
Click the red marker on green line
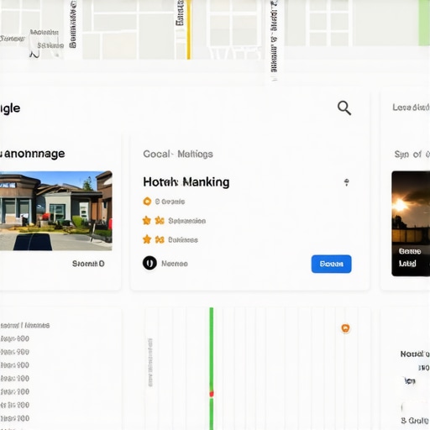212,394
